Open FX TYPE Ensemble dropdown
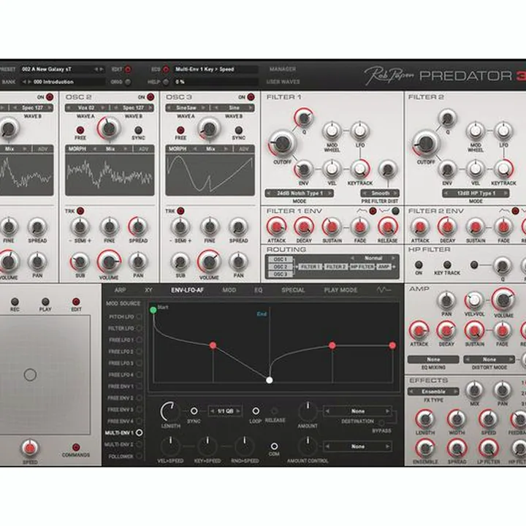Screen dimensions: 526x526 pyautogui.click(x=433, y=392)
